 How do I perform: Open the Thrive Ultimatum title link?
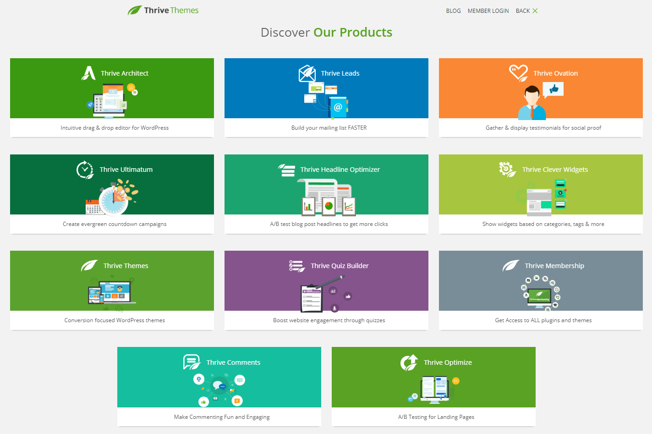click(x=126, y=170)
